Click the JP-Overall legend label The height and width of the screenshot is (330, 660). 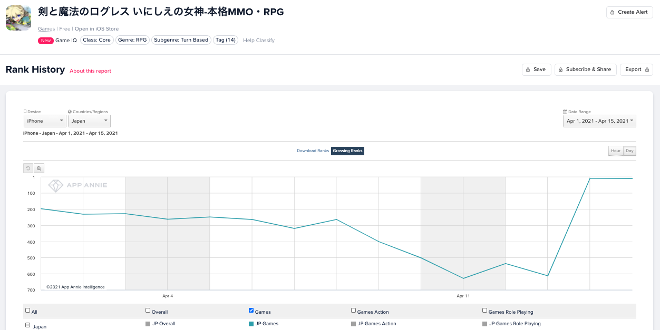[x=164, y=324]
